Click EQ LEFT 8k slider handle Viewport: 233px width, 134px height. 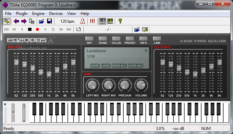tap(73, 62)
